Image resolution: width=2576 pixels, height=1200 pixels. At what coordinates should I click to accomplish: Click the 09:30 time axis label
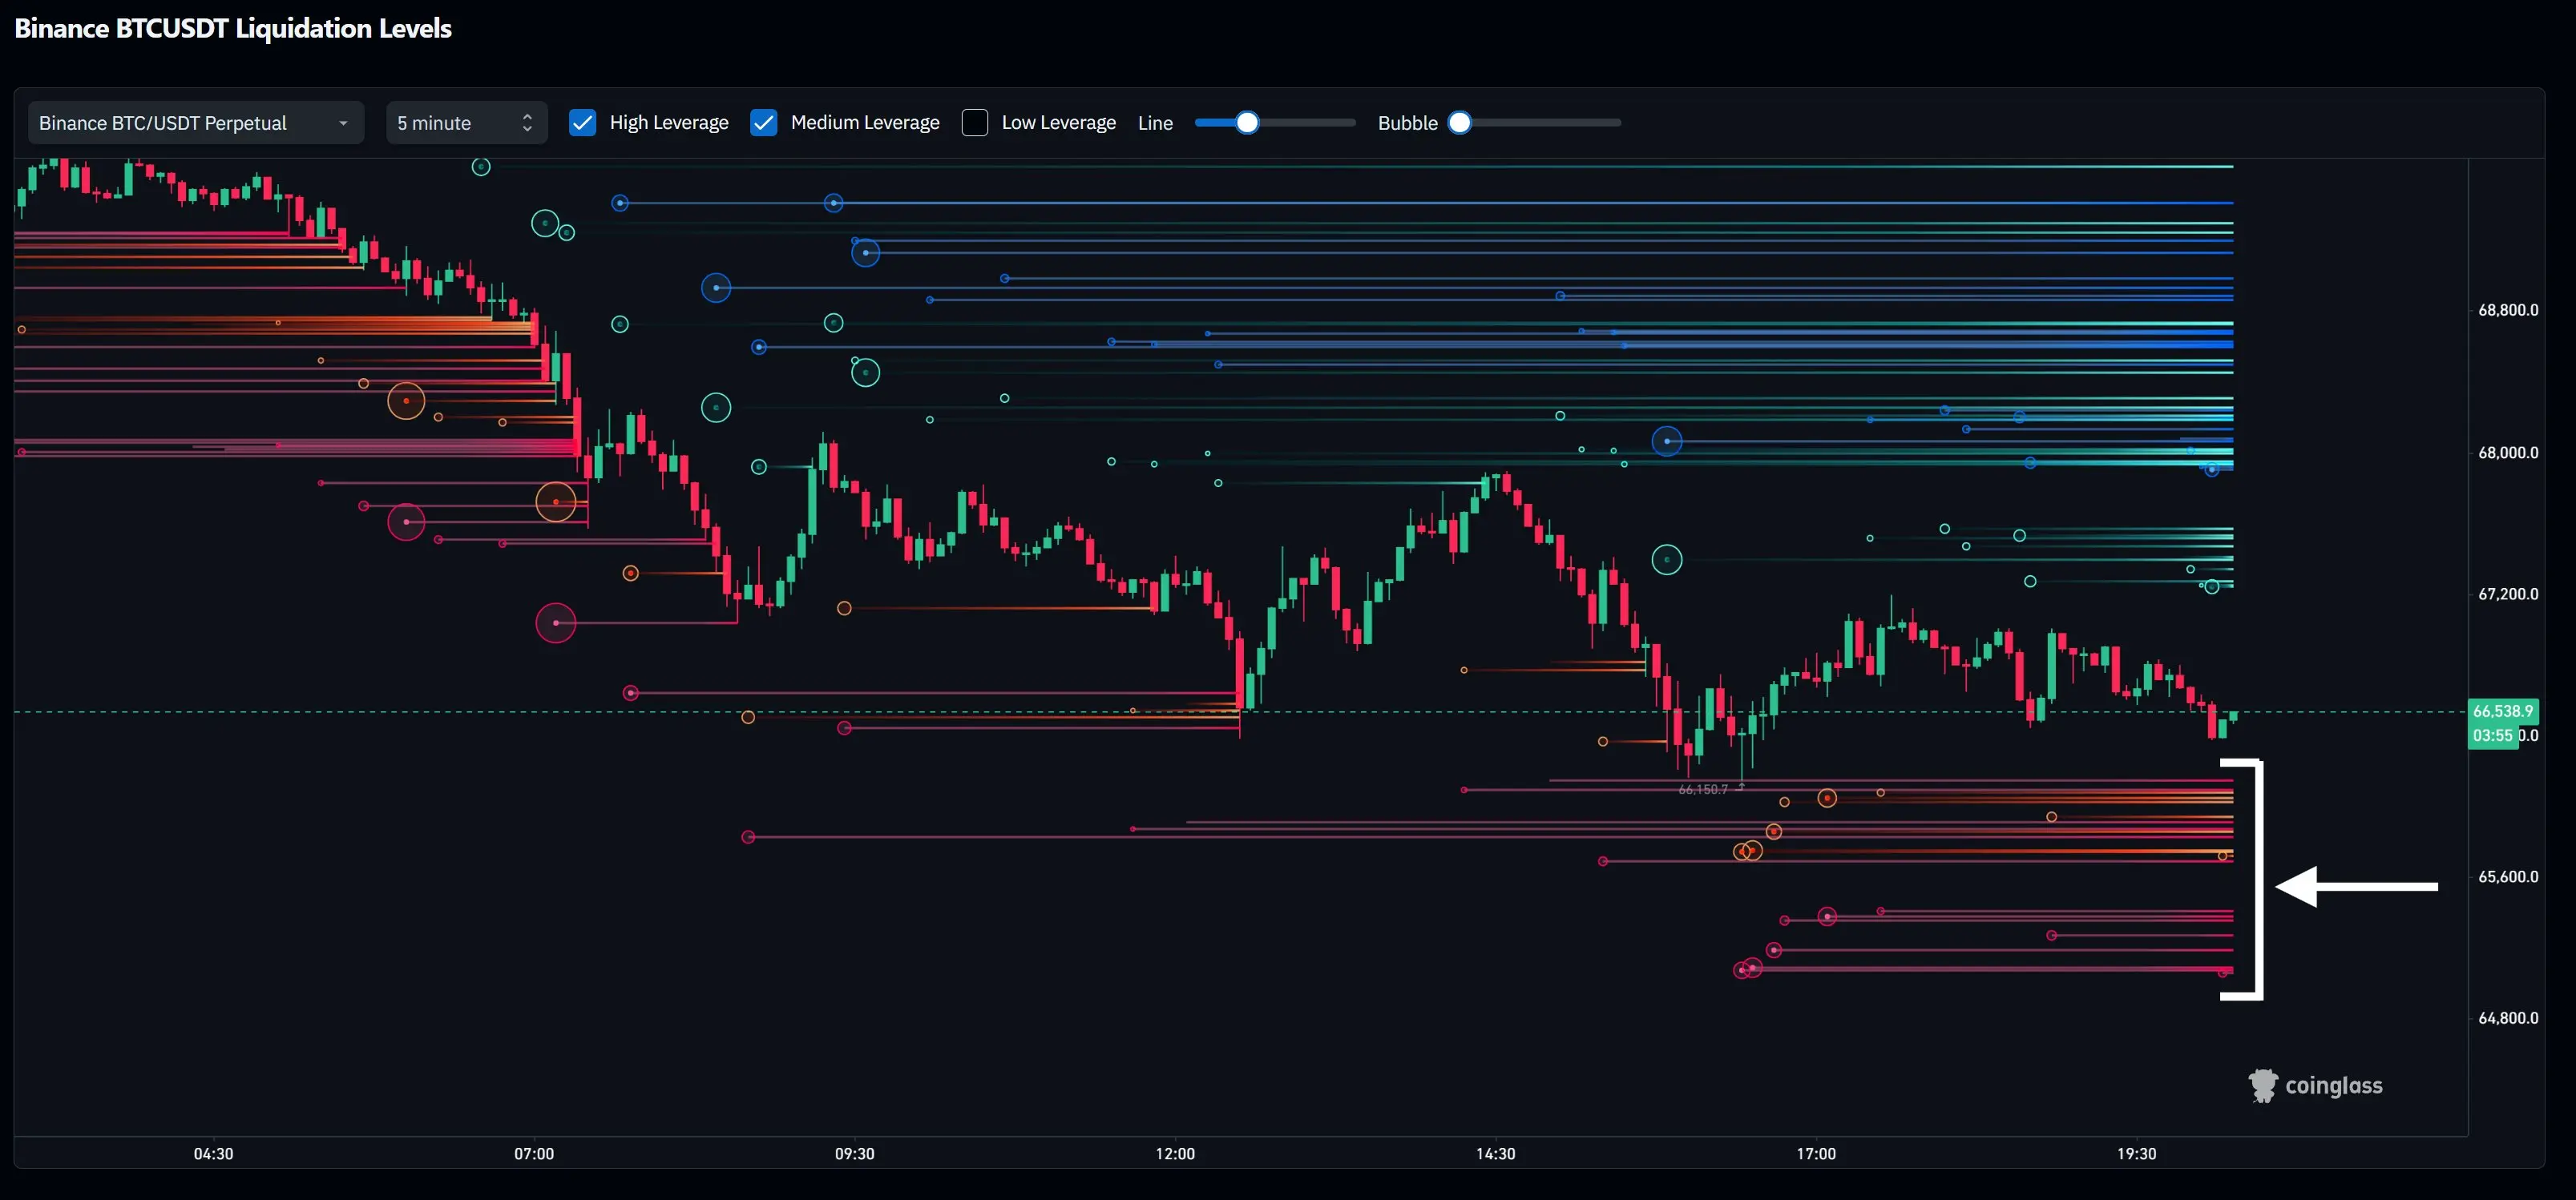[855, 1154]
